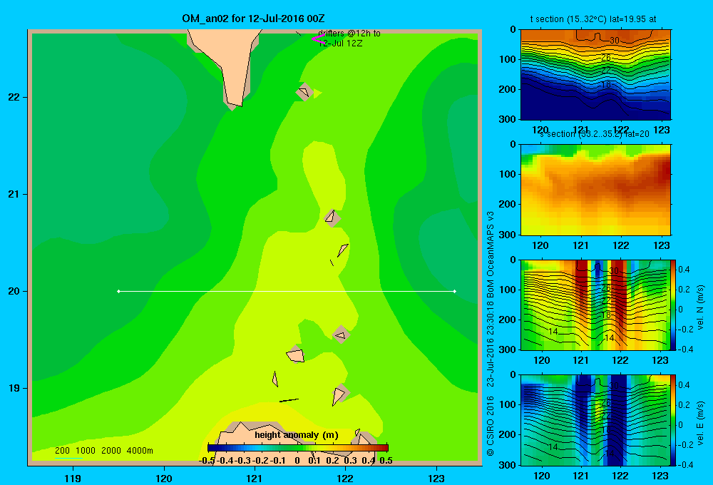Viewport: 713px width, 485px height.
Task: Click the 's section' salinity panel title
Action: click(595, 134)
